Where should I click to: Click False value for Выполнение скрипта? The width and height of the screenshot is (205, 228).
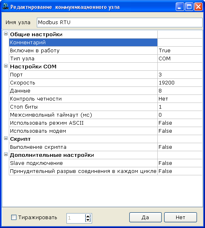(180, 147)
